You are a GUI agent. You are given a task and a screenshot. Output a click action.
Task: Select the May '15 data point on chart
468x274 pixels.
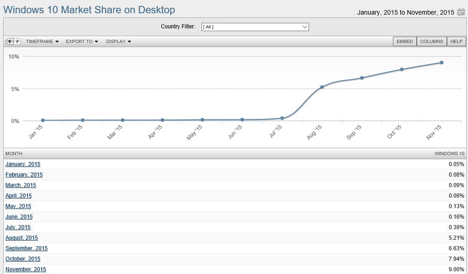point(202,120)
